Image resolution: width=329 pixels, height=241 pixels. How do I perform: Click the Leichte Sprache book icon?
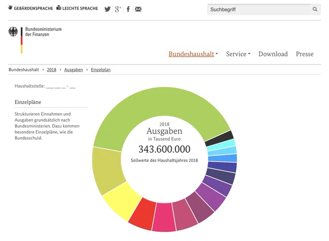pyautogui.click(x=59, y=8)
